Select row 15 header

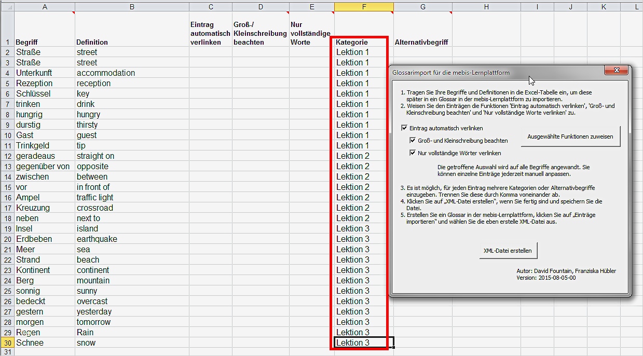point(7,187)
